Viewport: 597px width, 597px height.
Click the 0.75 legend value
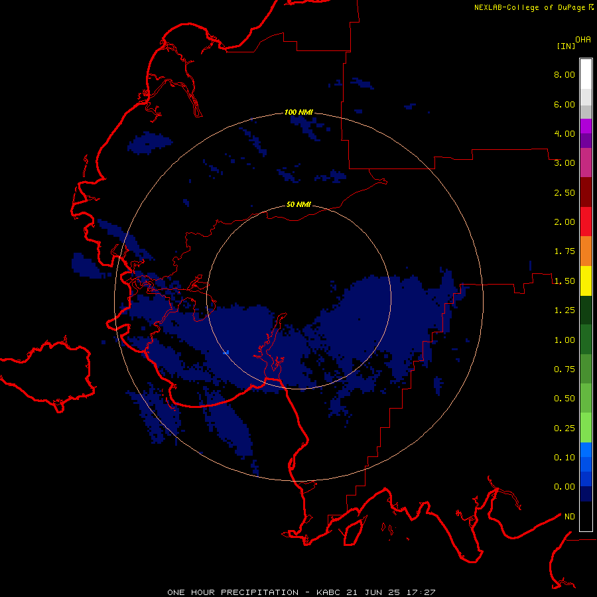(x=564, y=369)
